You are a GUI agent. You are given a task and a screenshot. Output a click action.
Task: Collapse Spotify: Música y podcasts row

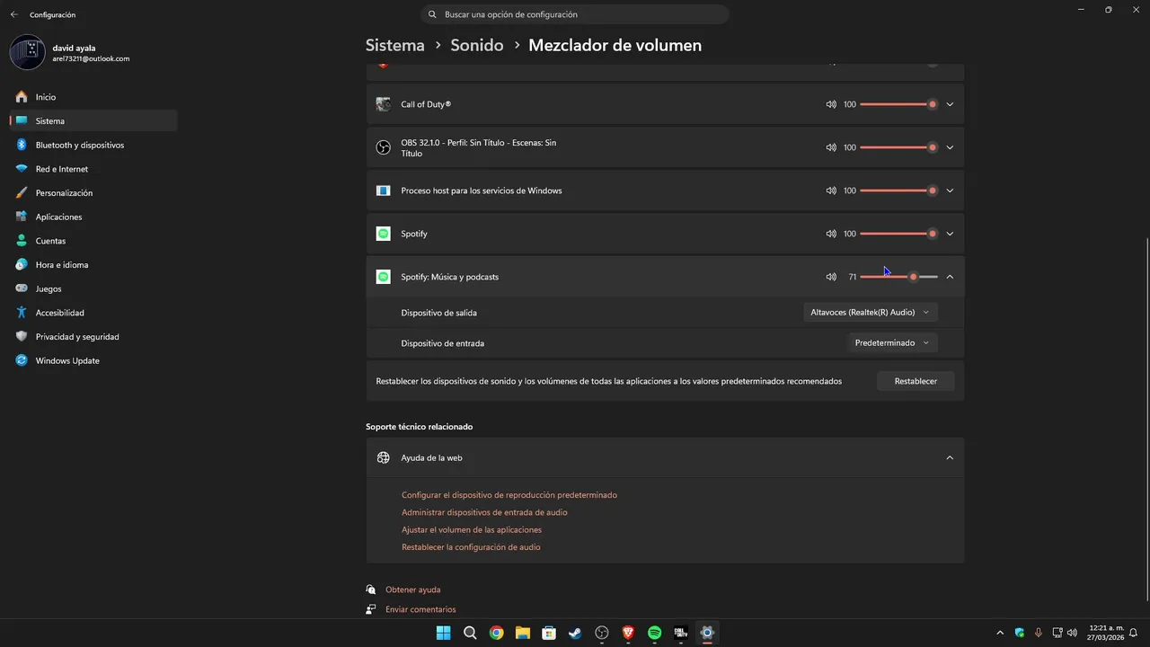pos(950,277)
